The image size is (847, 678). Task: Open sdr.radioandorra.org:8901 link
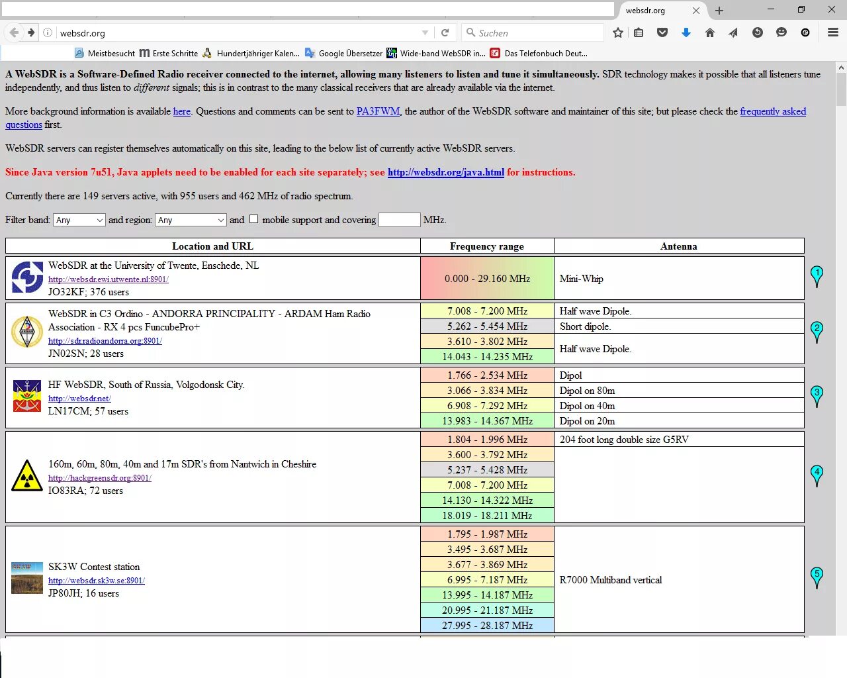[105, 341]
